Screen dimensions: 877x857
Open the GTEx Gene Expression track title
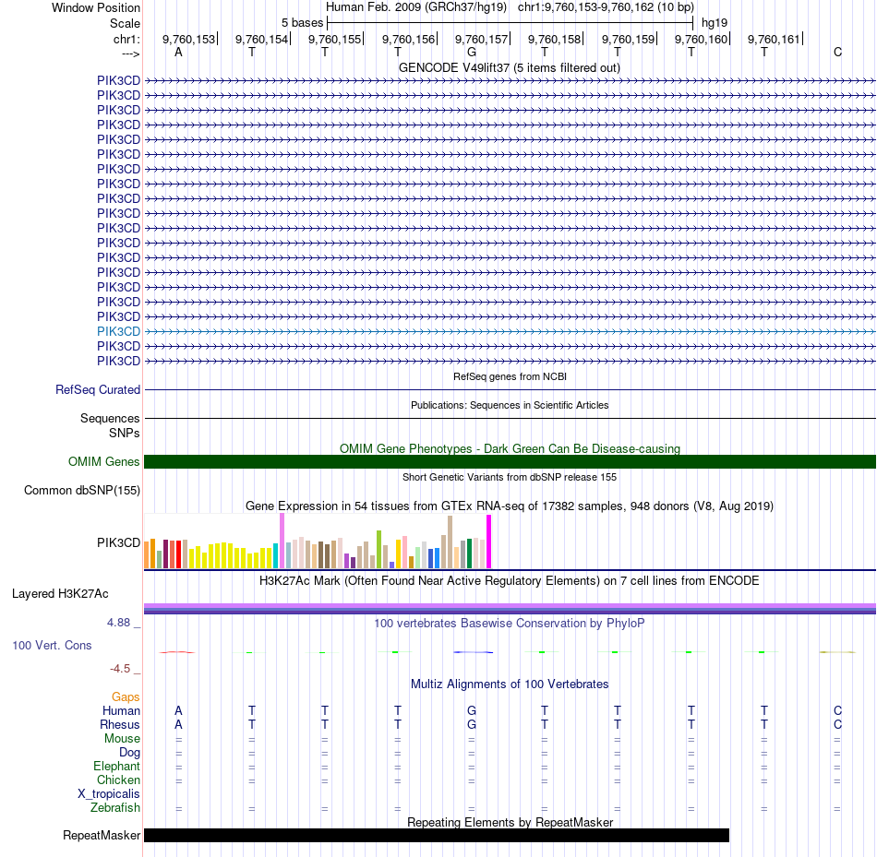(510, 506)
